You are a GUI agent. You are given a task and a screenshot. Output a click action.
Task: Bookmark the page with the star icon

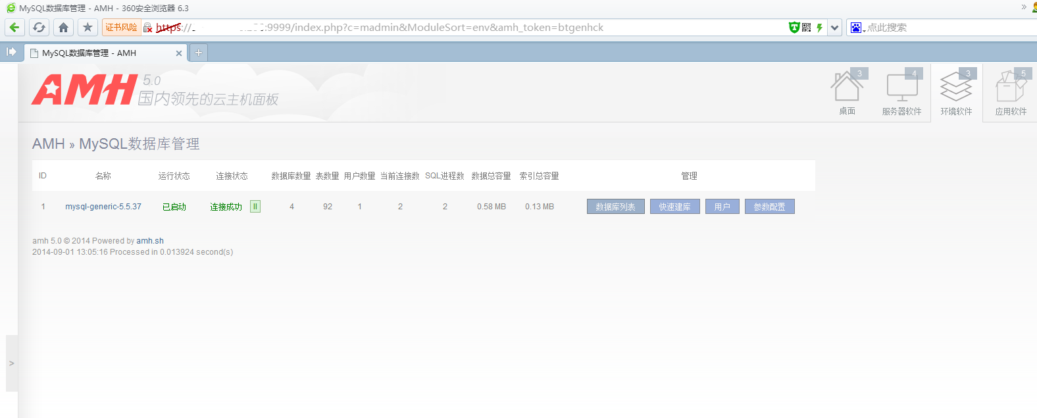[x=88, y=28]
